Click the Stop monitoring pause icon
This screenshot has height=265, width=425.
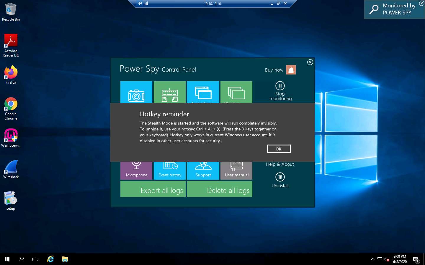280,86
